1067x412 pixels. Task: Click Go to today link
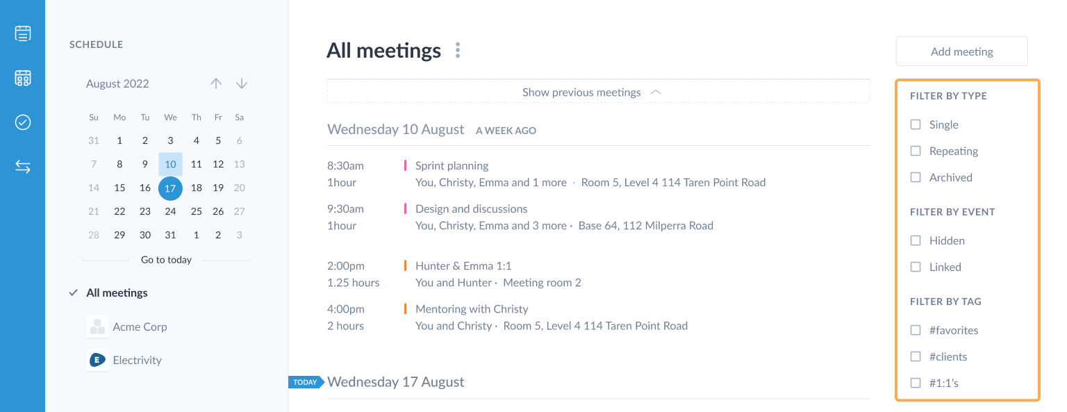[166, 260]
